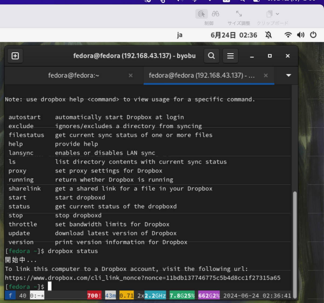Toggle the do-not-disturb bell icon

pos(269,35)
